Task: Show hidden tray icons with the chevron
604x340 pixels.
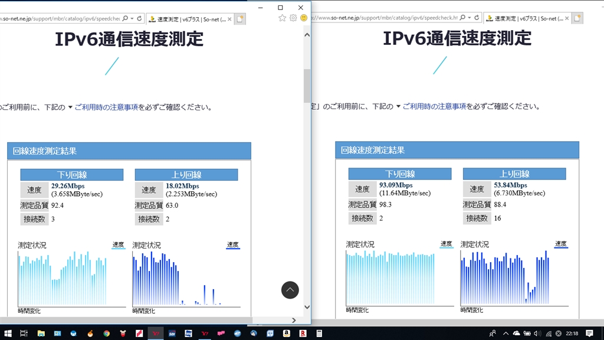Action: tap(505, 334)
